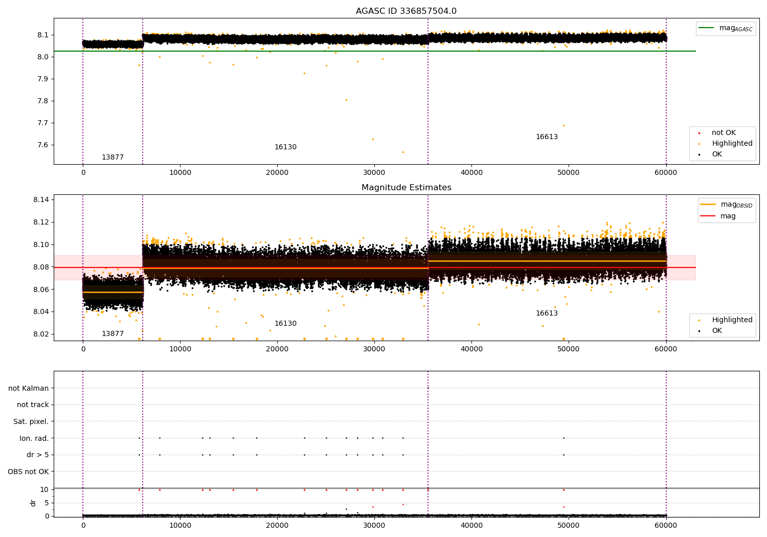Click the orange mag OBSID legend entry

pos(708,205)
